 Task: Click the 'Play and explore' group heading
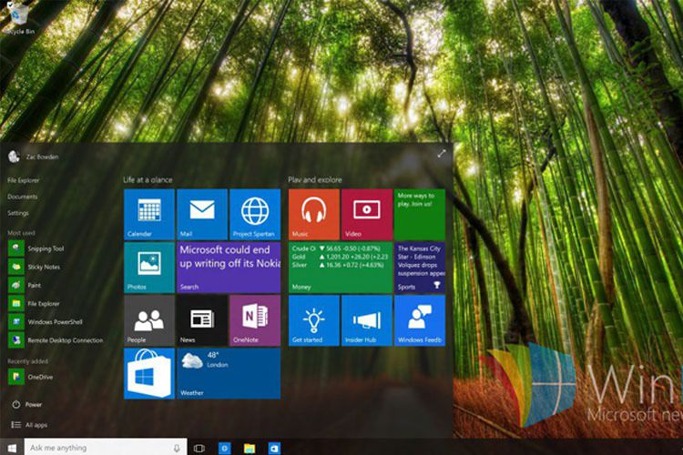[x=315, y=179]
